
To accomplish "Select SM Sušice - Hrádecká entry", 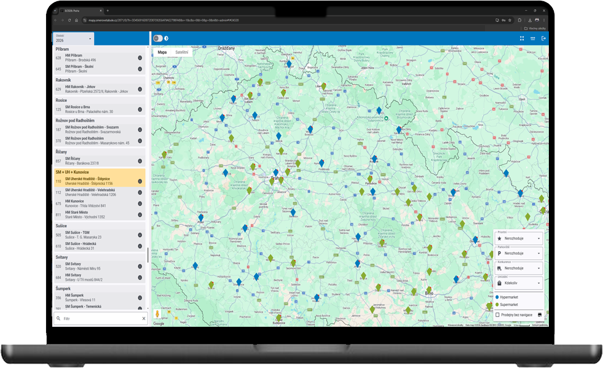I will tap(100, 246).
